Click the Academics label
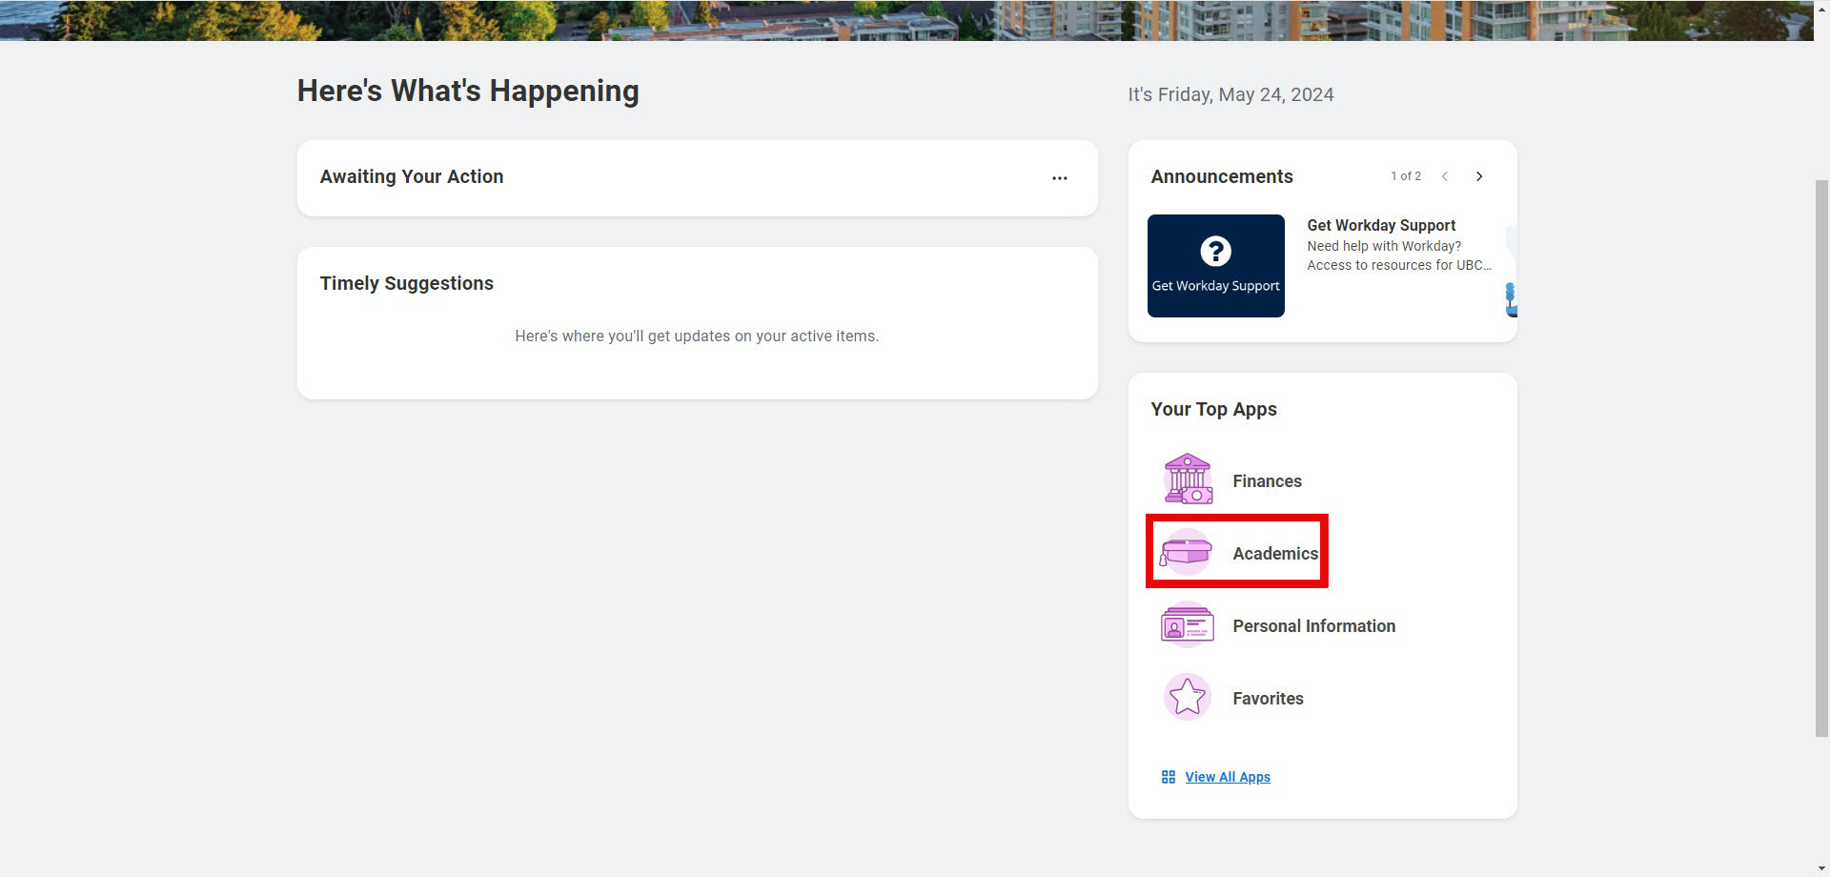 1275,554
